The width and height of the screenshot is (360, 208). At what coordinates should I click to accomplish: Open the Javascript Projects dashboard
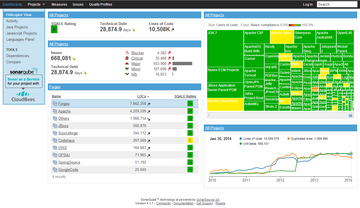(21, 33)
